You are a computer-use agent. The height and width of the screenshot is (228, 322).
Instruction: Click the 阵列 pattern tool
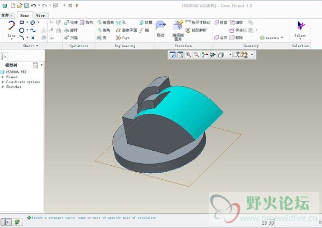pyautogui.click(x=86, y=23)
